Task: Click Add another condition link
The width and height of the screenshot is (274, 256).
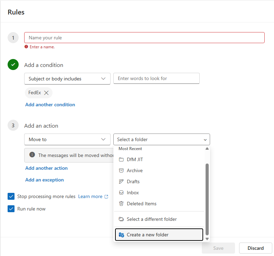Action: [50, 105]
